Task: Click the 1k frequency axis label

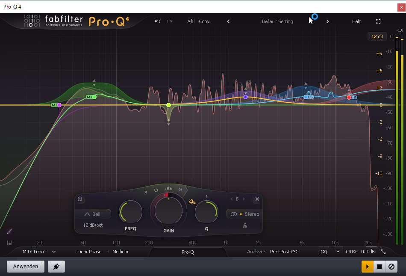Action: 226,243
